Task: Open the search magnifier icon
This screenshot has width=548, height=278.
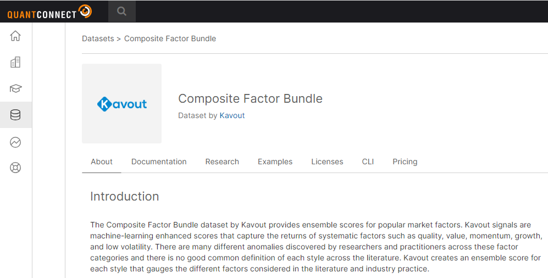Action: click(121, 12)
